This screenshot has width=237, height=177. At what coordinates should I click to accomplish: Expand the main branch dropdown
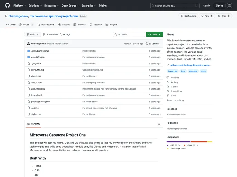(33, 35)
